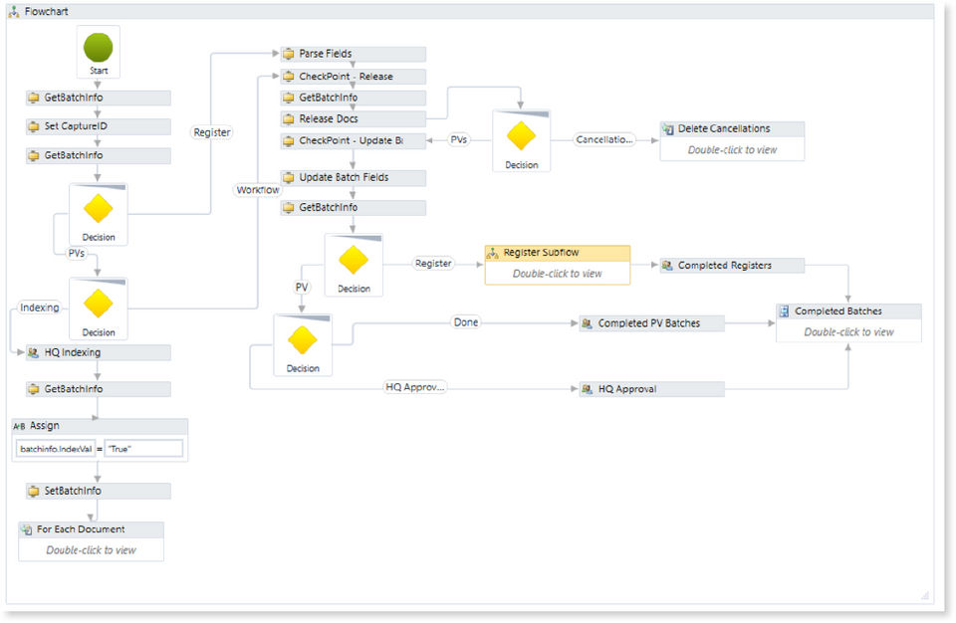
Task: Click the For Each Document icon
Action: click(26, 529)
